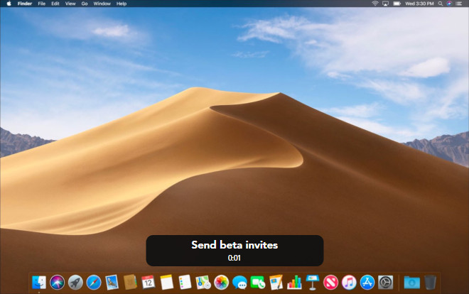
Task: Open the Mail stamp icon in Dock
Action: [112, 283]
